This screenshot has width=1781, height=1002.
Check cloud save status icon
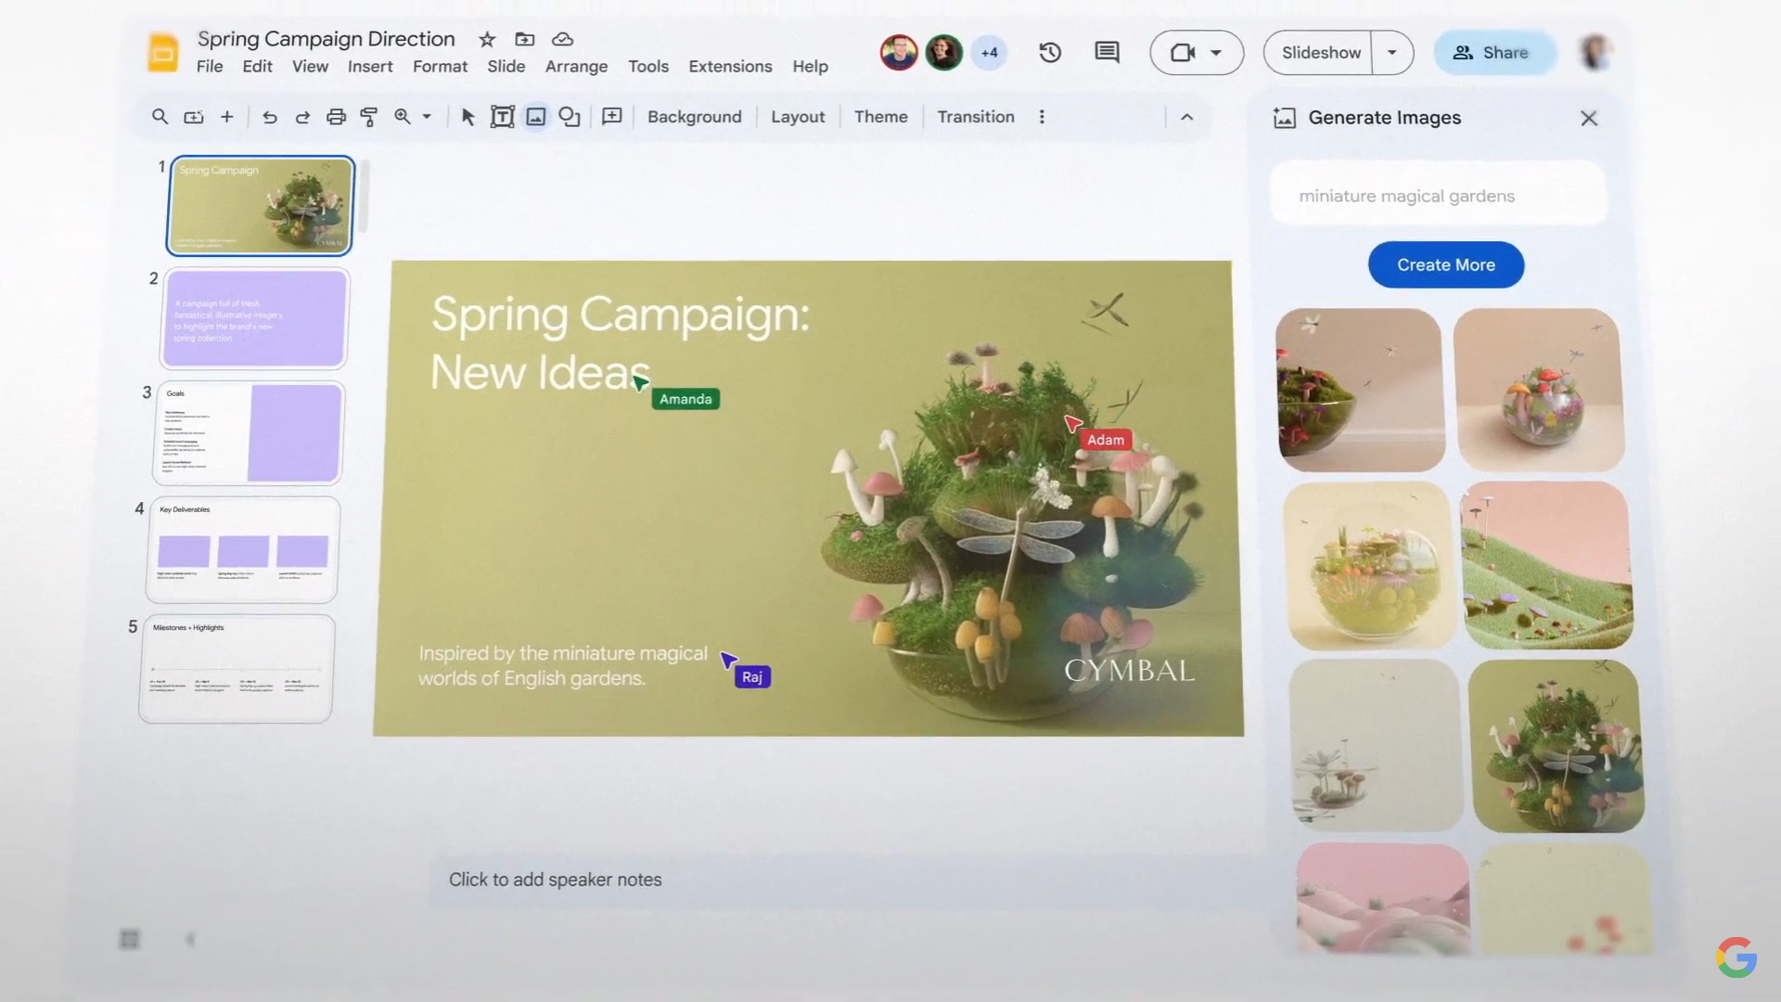562,39
